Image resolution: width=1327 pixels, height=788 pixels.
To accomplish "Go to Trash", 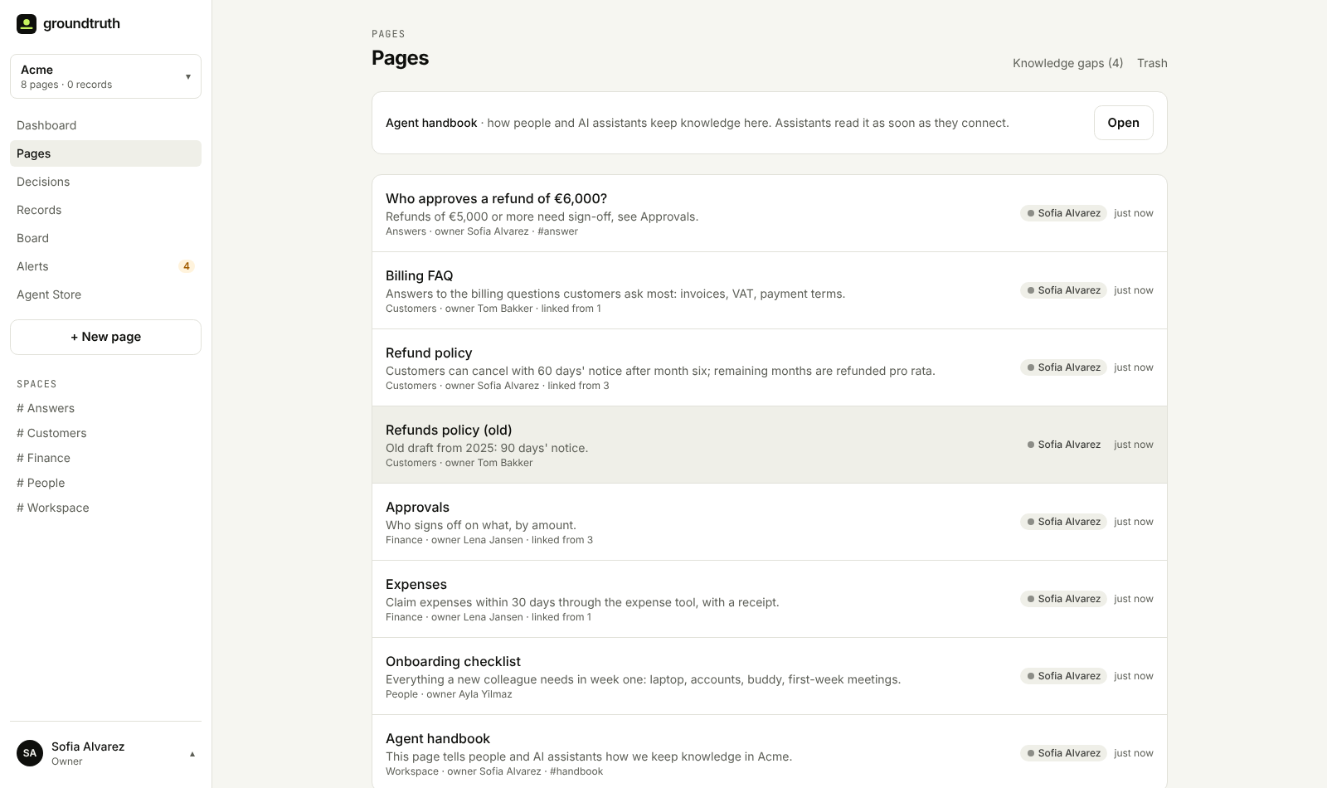I will (x=1152, y=63).
